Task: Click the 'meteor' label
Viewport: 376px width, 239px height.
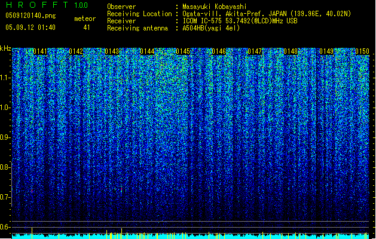Action: 85,19
